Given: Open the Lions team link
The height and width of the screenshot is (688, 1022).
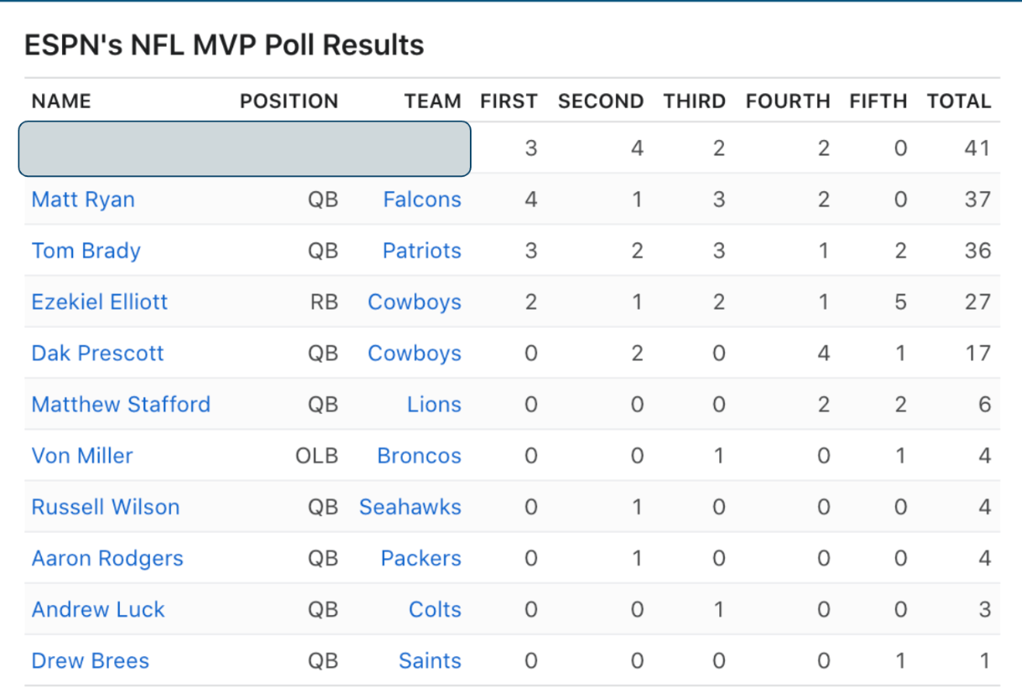Looking at the screenshot, I should point(434,404).
